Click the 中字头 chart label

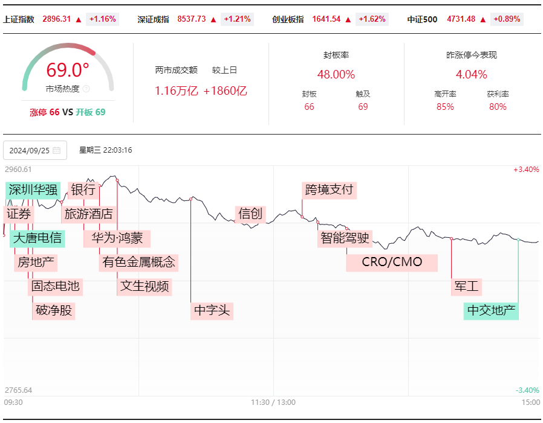[x=212, y=310]
